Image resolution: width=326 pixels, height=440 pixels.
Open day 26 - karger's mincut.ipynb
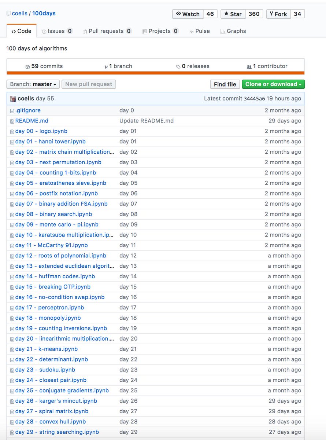point(56,401)
